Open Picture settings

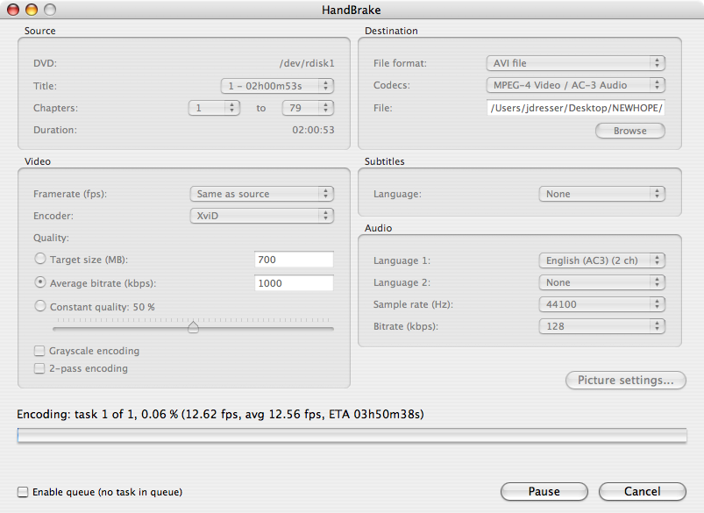(626, 381)
